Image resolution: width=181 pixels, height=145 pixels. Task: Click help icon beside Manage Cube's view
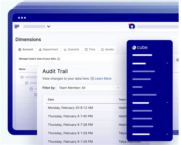coord(58,59)
